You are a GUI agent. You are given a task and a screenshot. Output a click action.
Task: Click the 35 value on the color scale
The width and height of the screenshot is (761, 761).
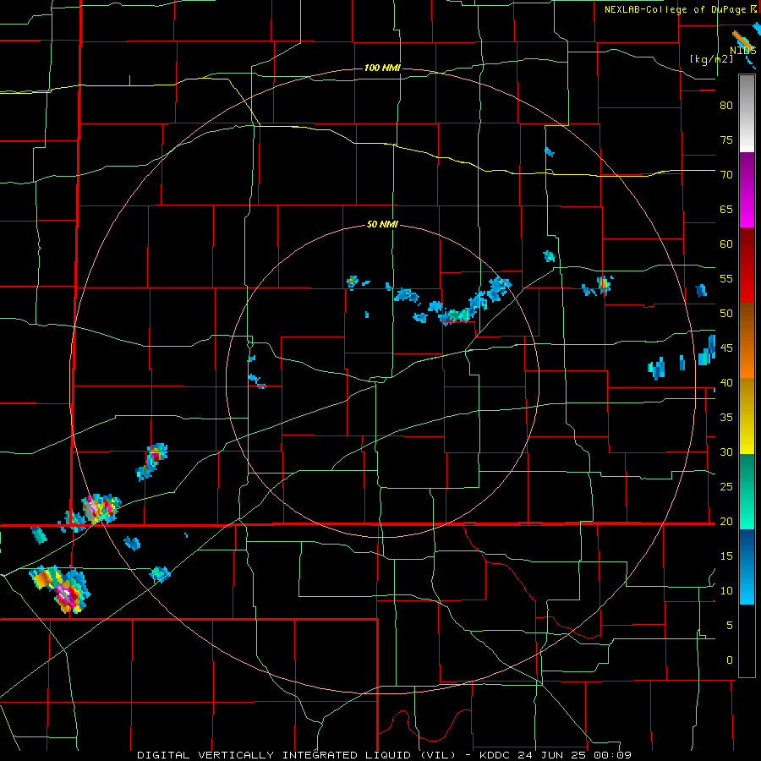(726, 418)
